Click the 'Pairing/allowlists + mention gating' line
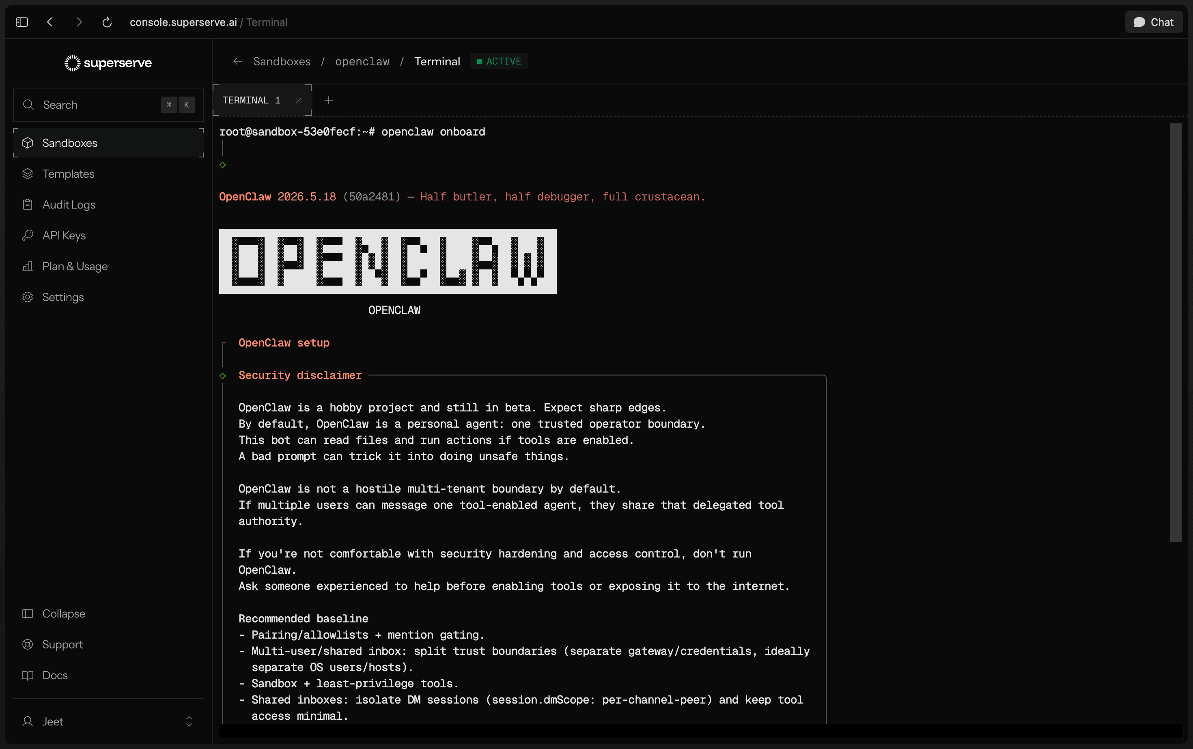Viewport: 1193px width, 749px height. pos(362,635)
